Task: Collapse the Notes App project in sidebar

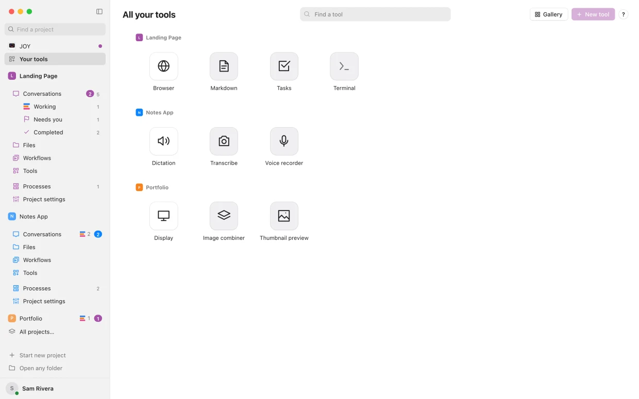Action: [x=55, y=216]
